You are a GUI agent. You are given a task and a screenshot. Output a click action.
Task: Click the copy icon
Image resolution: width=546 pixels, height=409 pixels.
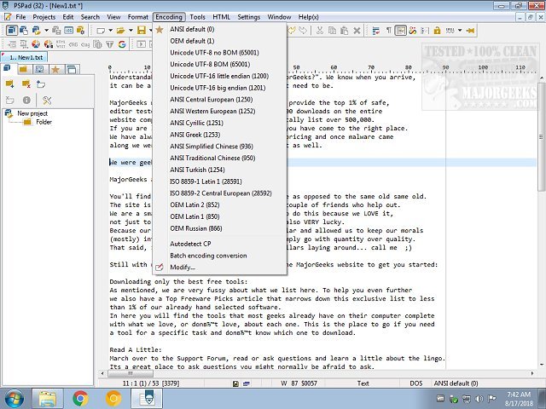tap(332, 31)
